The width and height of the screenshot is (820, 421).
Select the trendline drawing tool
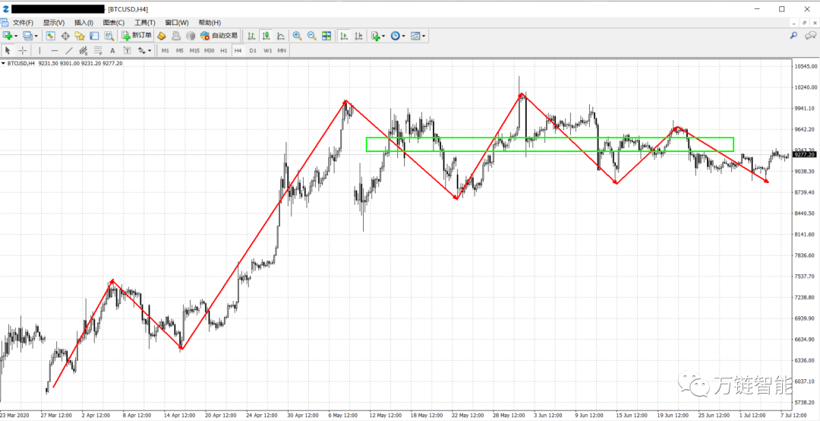69,50
